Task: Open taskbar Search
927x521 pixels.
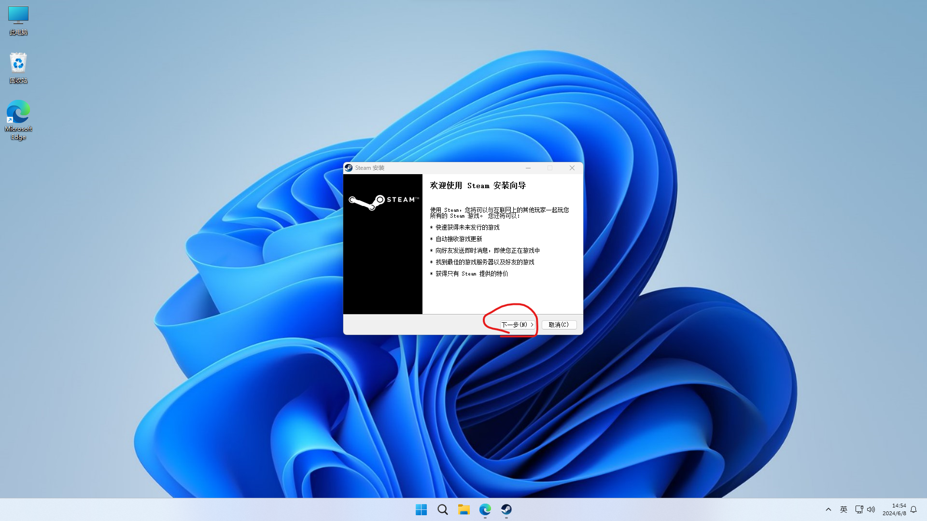Action: [442, 509]
